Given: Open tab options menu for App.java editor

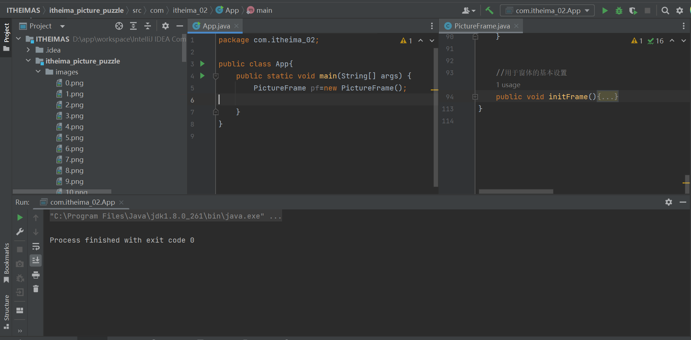Looking at the screenshot, I should point(432,26).
